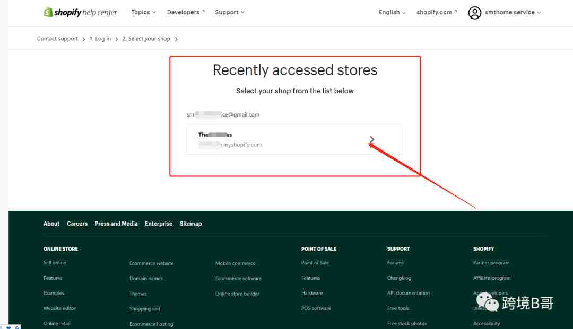573x329 pixels.
Task: Go back to the Log in step
Action: coord(100,39)
